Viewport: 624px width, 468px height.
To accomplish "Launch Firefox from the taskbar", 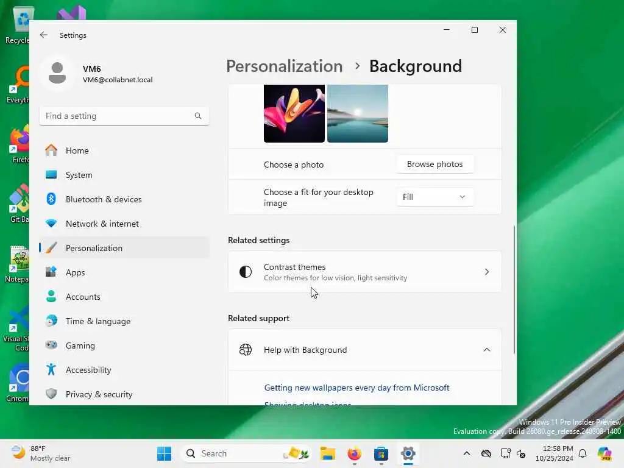I will 354,453.
